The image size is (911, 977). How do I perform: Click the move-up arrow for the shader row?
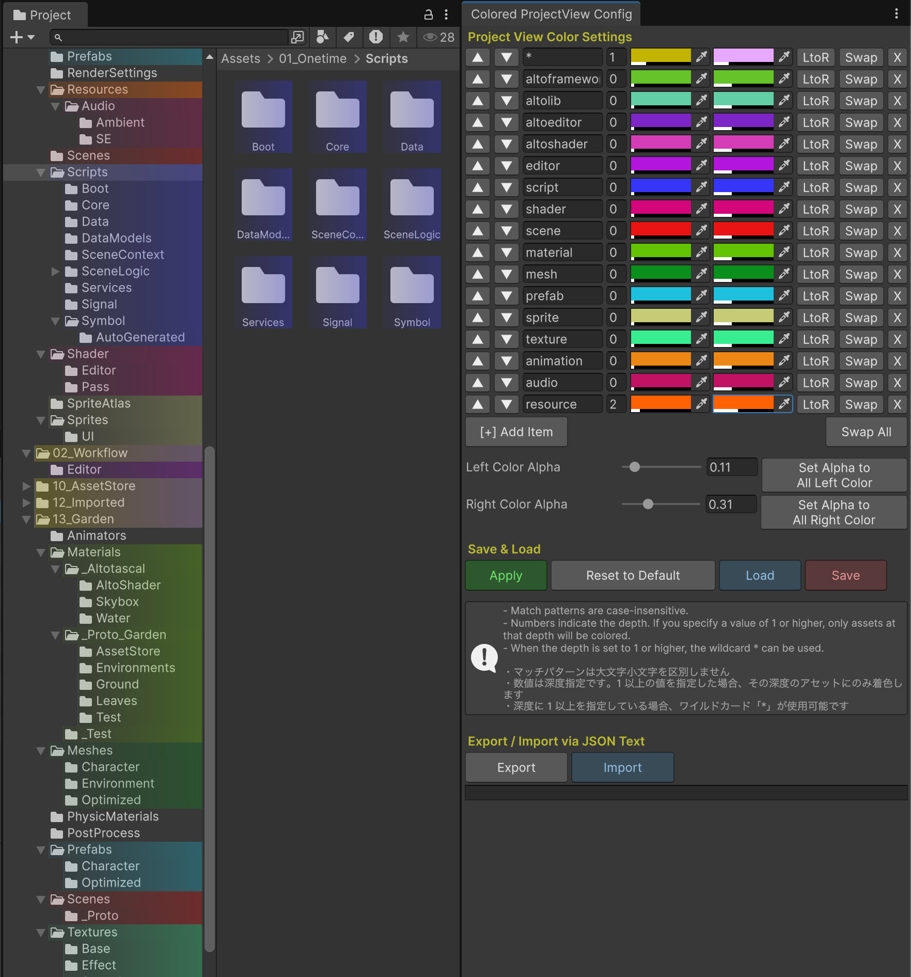[478, 209]
